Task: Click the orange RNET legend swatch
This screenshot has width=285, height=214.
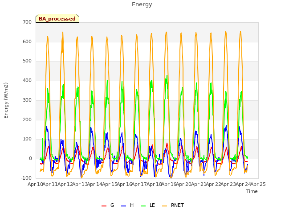Action: 164,206
